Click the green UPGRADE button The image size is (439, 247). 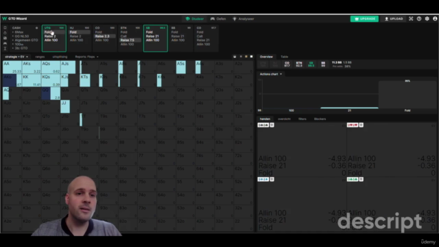(x=364, y=19)
